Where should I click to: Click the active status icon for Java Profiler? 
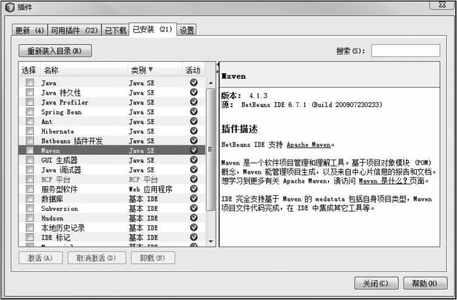click(193, 102)
